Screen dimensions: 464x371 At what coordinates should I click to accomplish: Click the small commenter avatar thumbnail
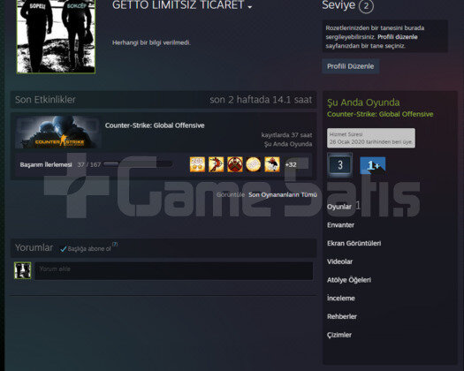click(x=22, y=270)
